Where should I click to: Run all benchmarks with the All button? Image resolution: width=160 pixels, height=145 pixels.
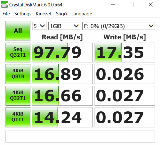(18, 31)
